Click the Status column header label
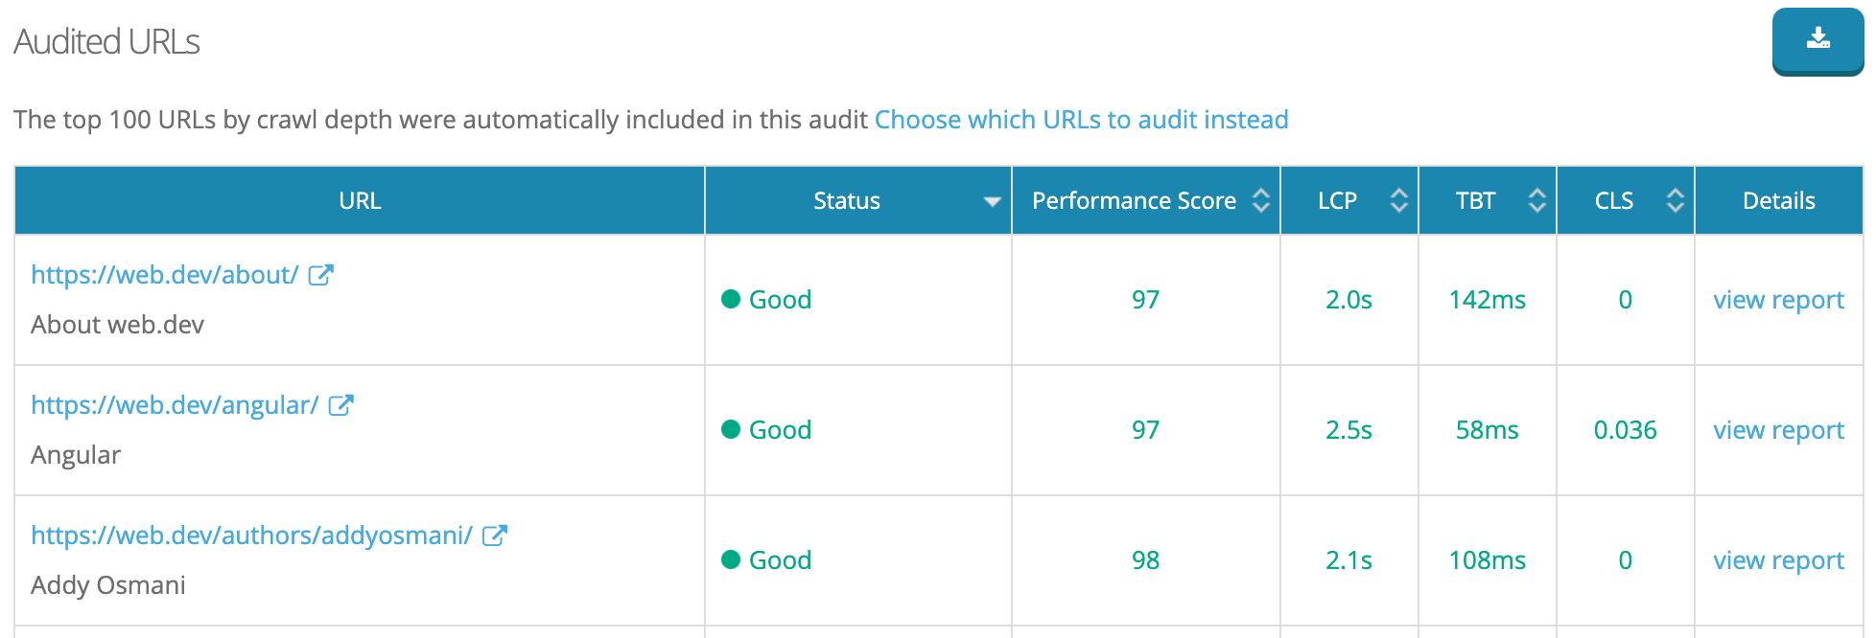This screenshot has width=1876, height=638. coord(846,200)
